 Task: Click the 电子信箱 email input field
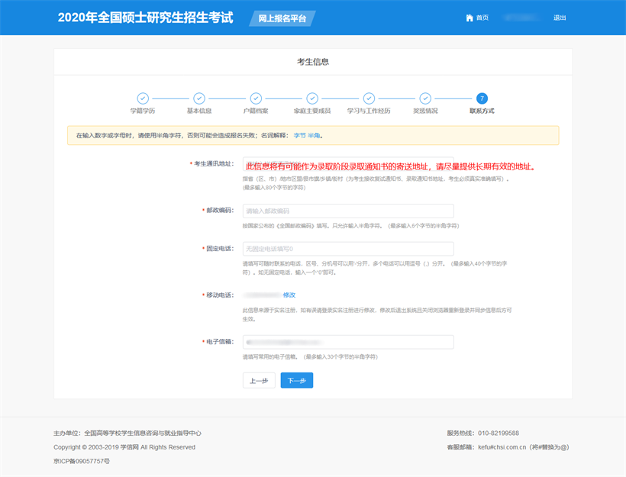click(348, 342)
